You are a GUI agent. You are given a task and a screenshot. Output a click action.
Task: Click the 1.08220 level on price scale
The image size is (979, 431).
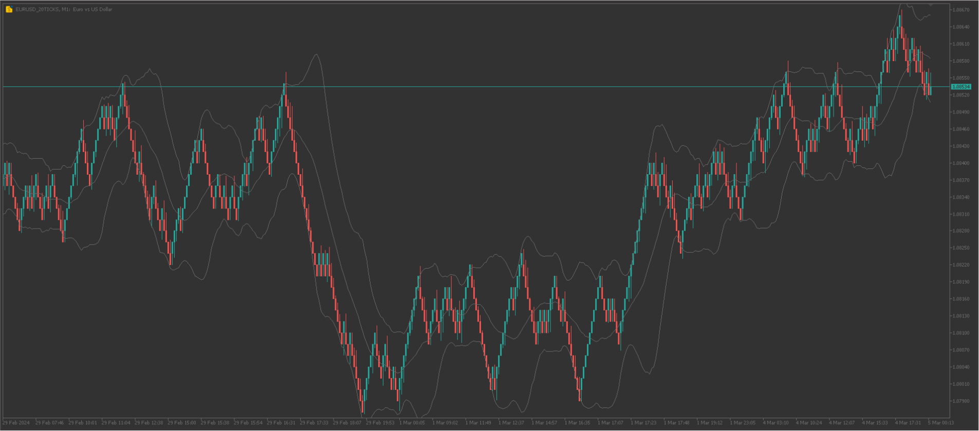[x=960, y=265]
